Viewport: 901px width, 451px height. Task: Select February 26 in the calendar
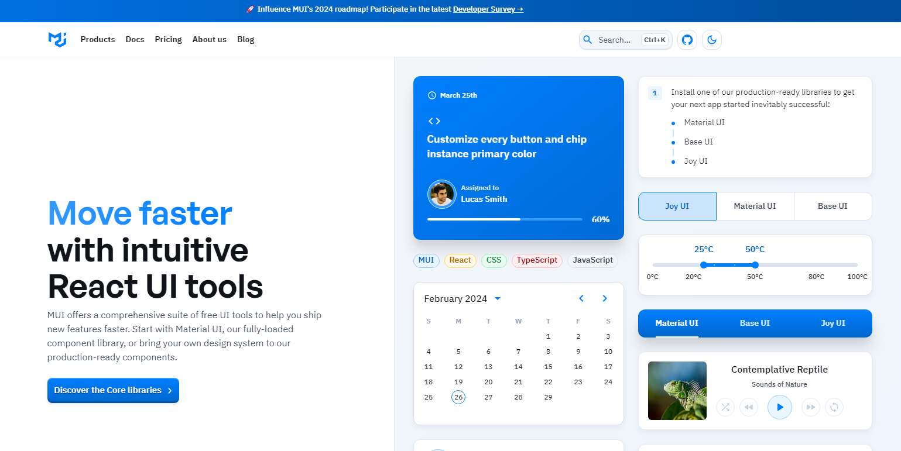(458, 397)
